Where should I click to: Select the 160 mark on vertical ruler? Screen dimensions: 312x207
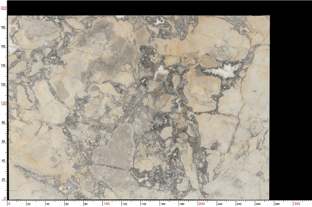coord(4,46)
